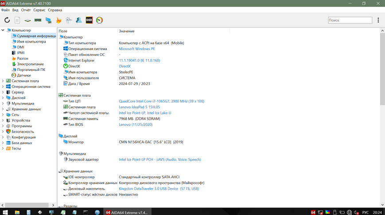Open the Kingston DataTraveler 3.0 USB link

click(159, 189)
